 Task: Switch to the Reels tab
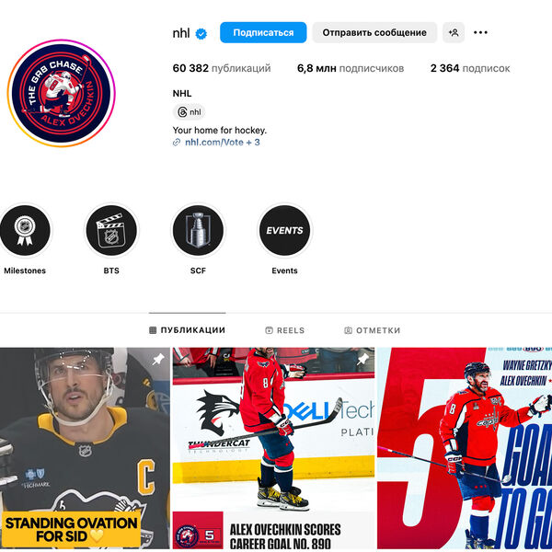284,330
